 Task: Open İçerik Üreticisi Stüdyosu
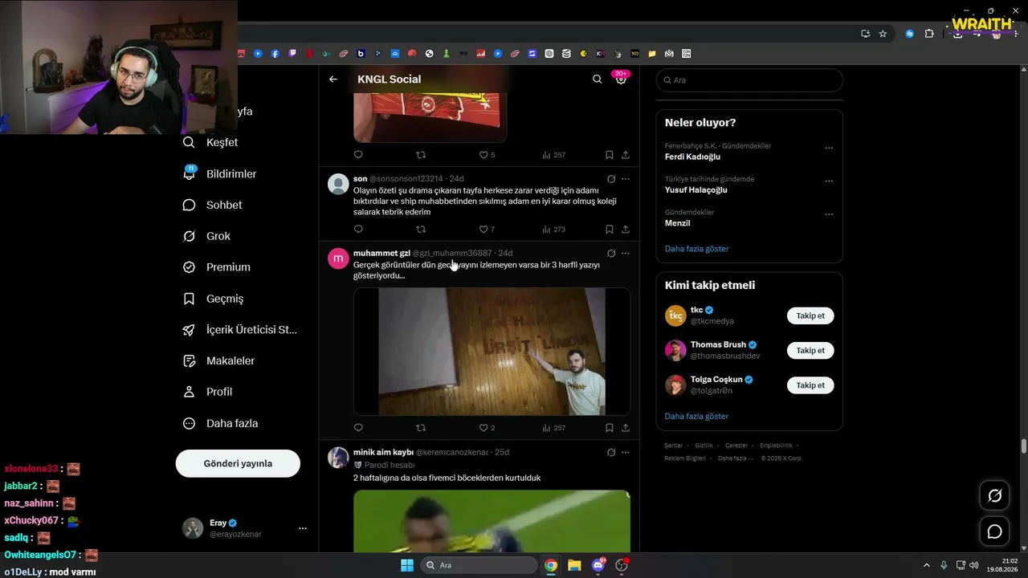point(240,330)
